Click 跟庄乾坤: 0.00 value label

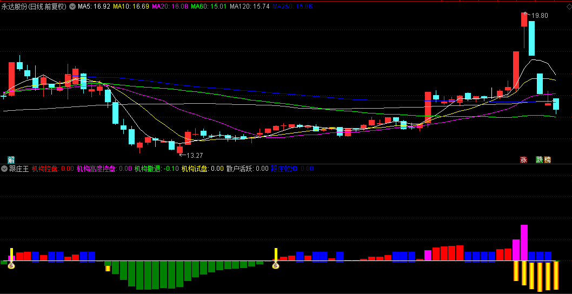coord(292,169)
